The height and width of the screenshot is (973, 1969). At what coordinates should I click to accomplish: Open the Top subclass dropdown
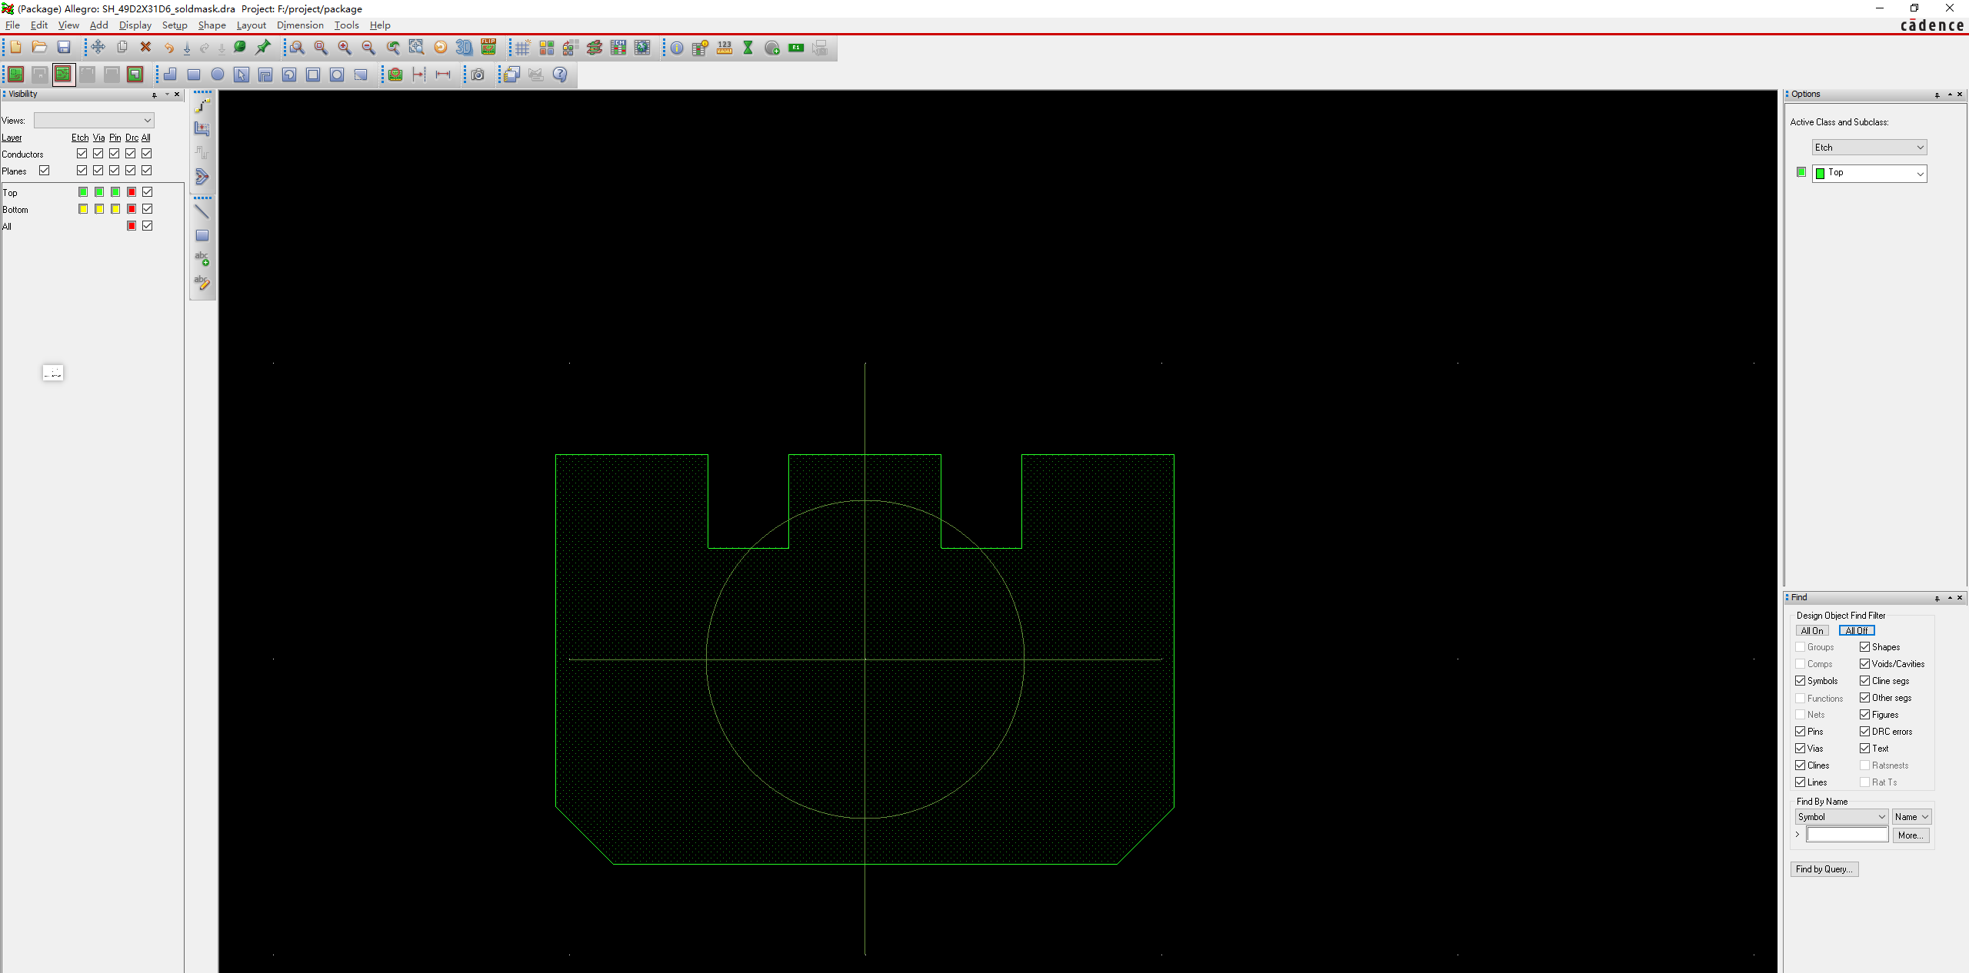pos(1869,173)
